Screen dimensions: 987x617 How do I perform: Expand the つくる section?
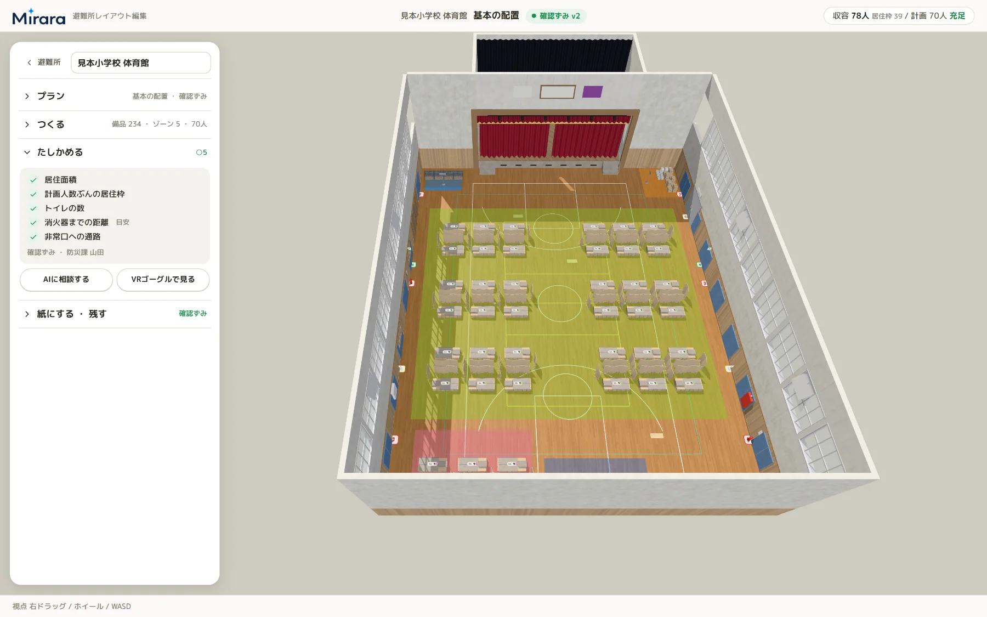115,124
